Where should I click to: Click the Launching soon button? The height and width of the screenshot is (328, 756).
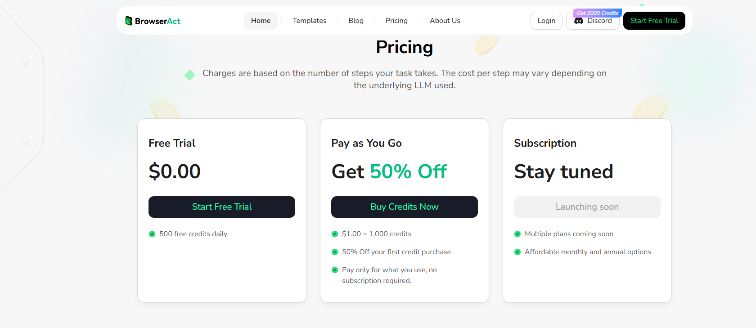[x=587, y=207]
